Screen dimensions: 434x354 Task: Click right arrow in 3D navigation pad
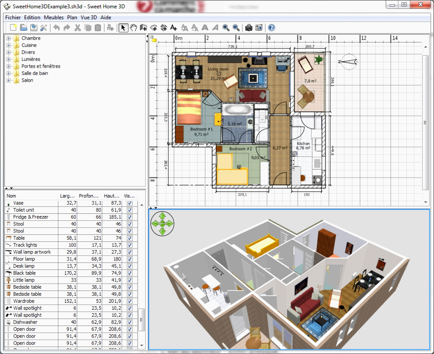(x=170, y=224)
